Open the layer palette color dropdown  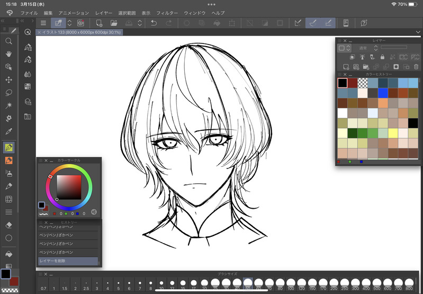345,48
